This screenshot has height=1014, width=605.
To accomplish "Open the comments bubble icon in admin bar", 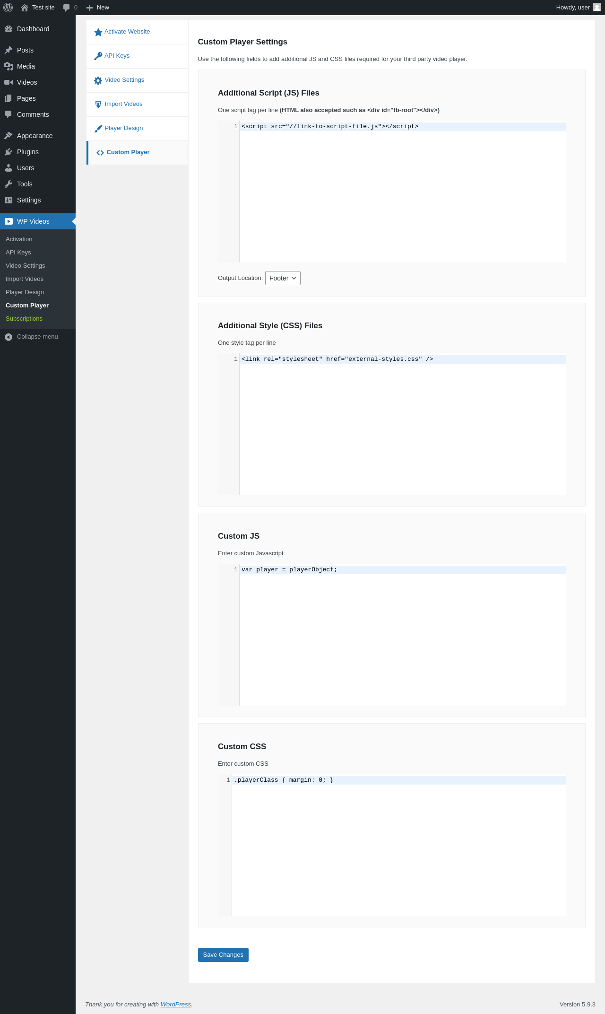I will [67, 8].
